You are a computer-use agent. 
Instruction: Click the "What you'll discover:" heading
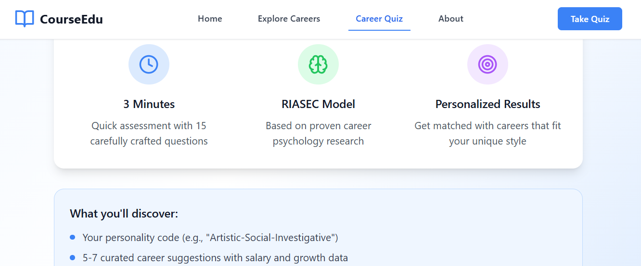click(124, 214)
